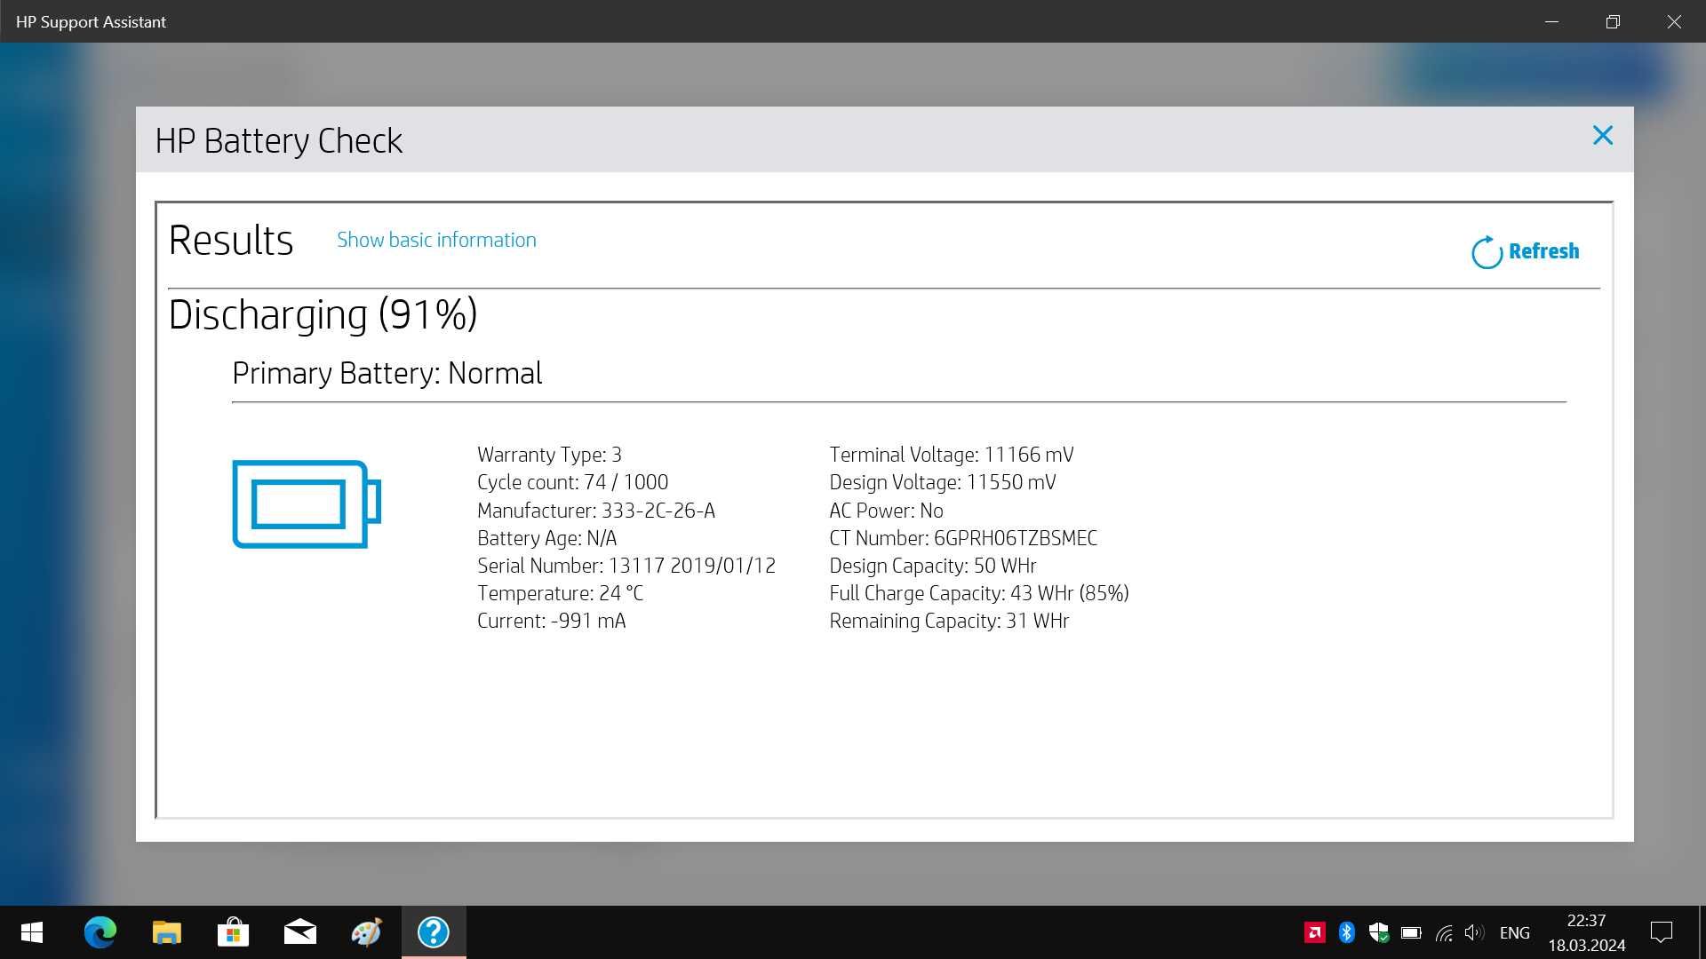Screen dimensions: 1706x959
Task: Click the close button on Battery Check dialog
Action: 1602,135
